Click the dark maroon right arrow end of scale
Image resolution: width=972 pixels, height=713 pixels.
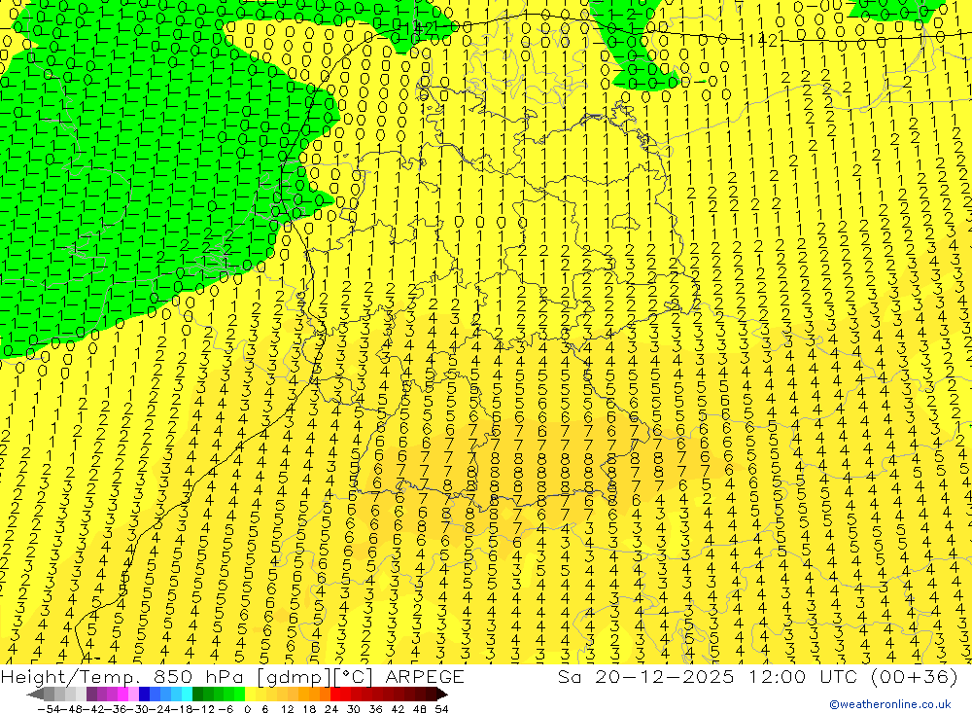pos(441,695)
